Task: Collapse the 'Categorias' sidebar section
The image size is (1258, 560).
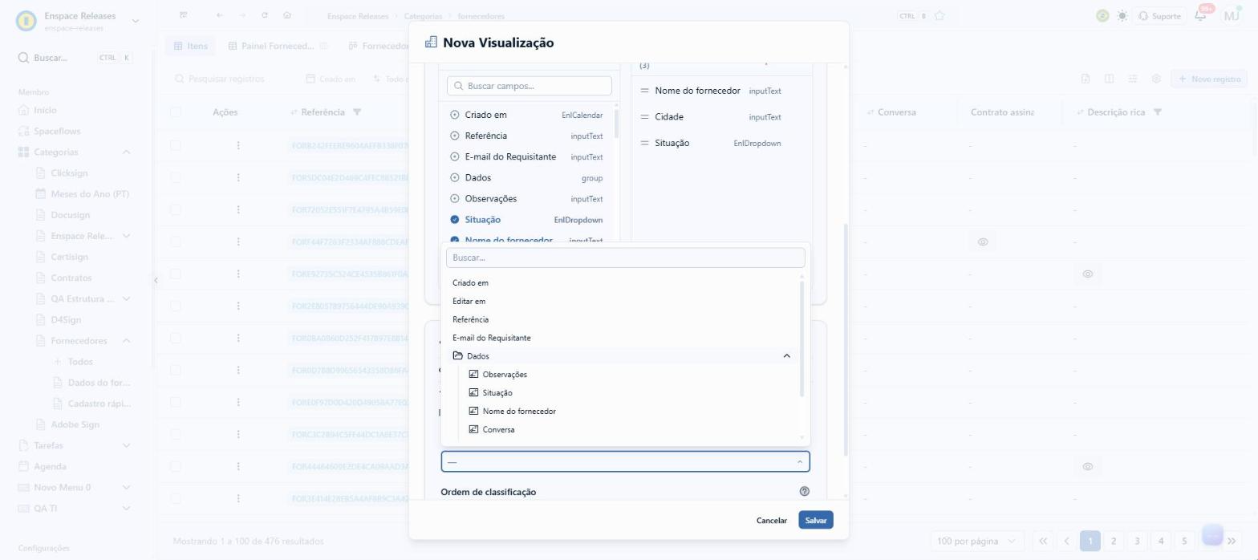Action: pyautogui.click(x=126, y=152)
